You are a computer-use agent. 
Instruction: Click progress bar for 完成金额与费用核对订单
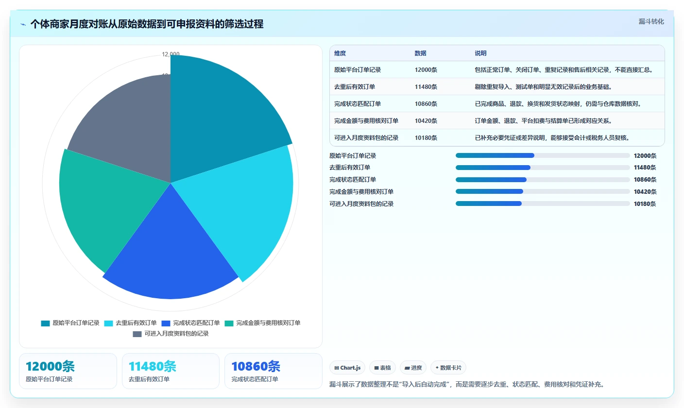(x=543, y=191)
